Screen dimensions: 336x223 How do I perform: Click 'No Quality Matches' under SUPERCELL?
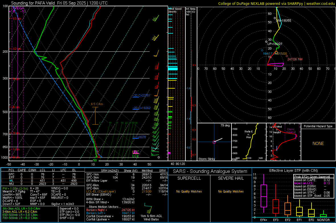tap(189, 191)
